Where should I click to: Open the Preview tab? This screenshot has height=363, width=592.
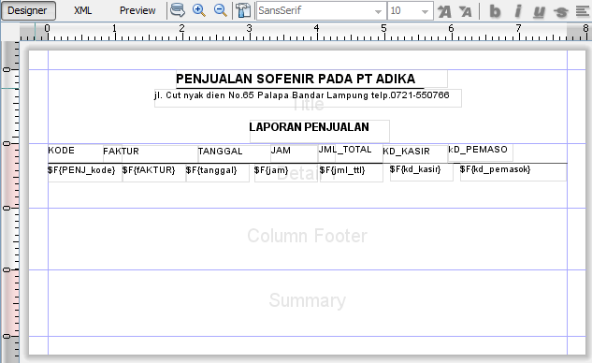(x=137, y=10)
